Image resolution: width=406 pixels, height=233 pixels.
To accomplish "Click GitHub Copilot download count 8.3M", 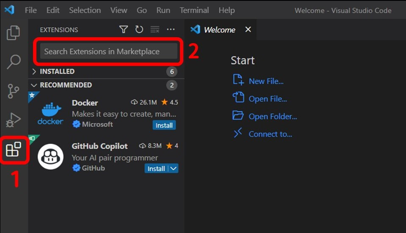I will pyautogui.click(x=150, y=146).
